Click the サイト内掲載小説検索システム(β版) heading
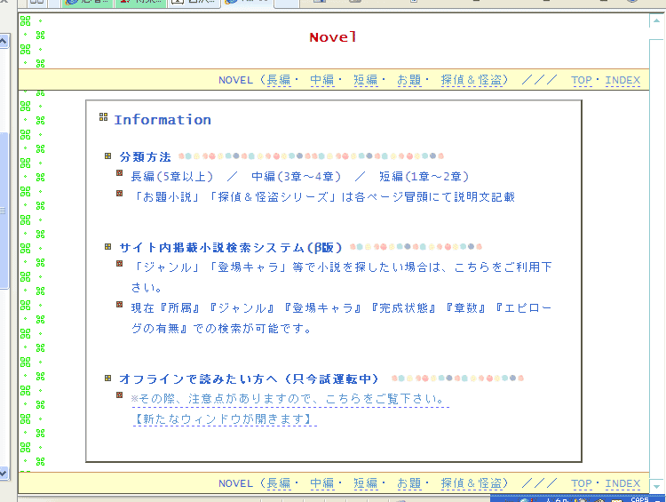The width and height of the screenshot is (666, 502). pyautogui.click(x=231, y=248)
